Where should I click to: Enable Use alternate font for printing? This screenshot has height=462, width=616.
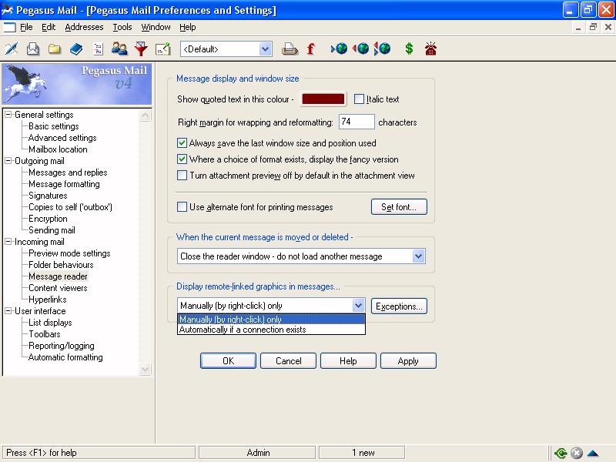(x=182, y=206)
